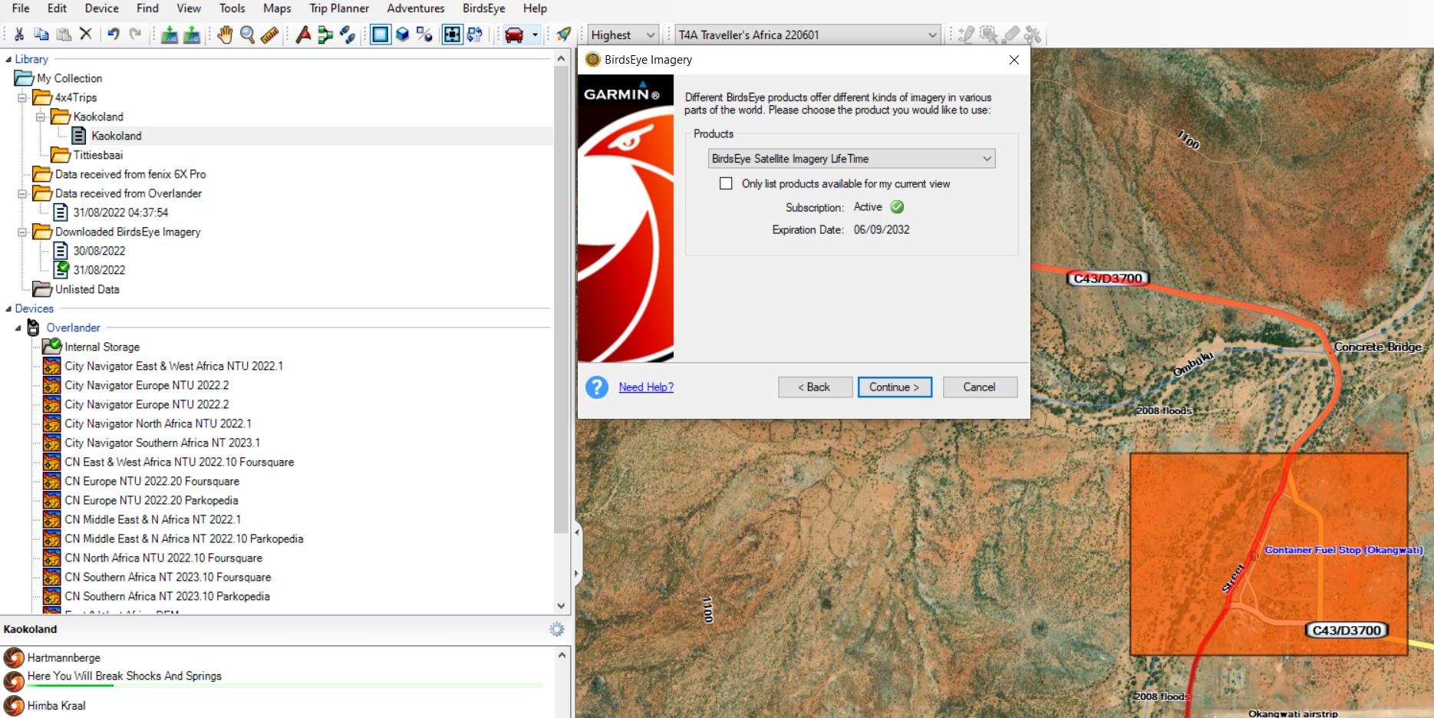Open the Maps menu
Viewport: 1434px width, 718px height.
(x=277, y=8)
